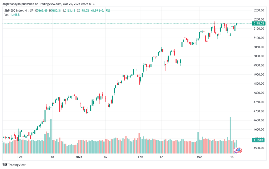Click the published on TradingView.com header text
Viewport: 269px width, 169px height.
coord(48,4)
